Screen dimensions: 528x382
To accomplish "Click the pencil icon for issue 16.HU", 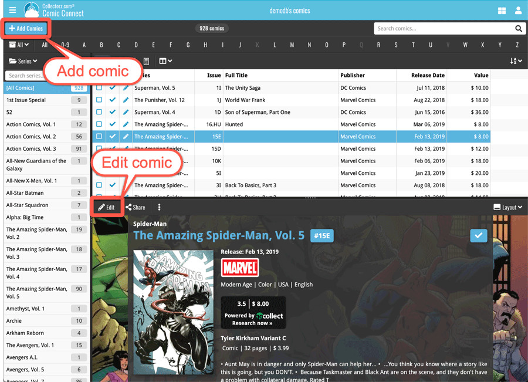I will pyautogui.click(x=126, y=124).
